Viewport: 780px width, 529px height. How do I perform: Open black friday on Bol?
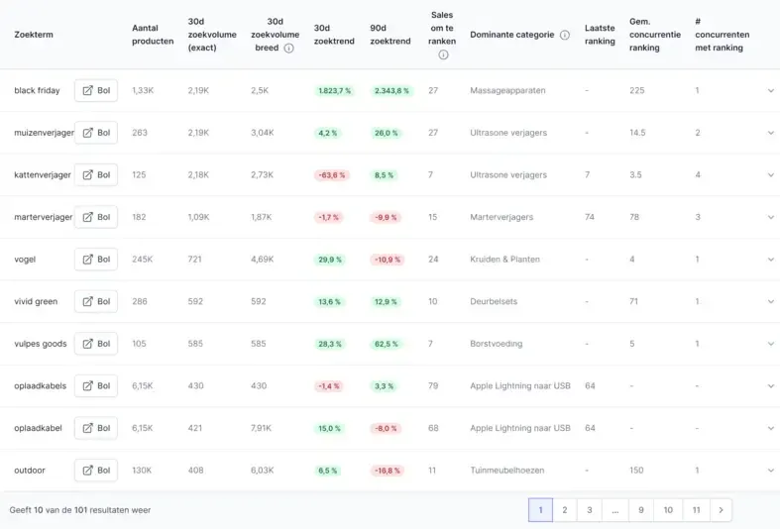96,90
